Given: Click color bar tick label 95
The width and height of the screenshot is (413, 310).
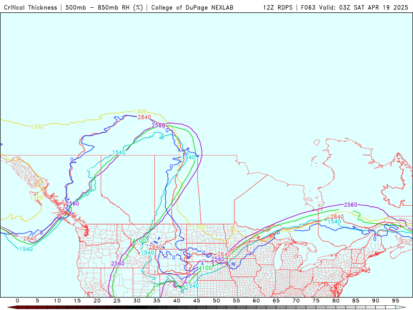Looking at the screenshot, I should 395,301.
